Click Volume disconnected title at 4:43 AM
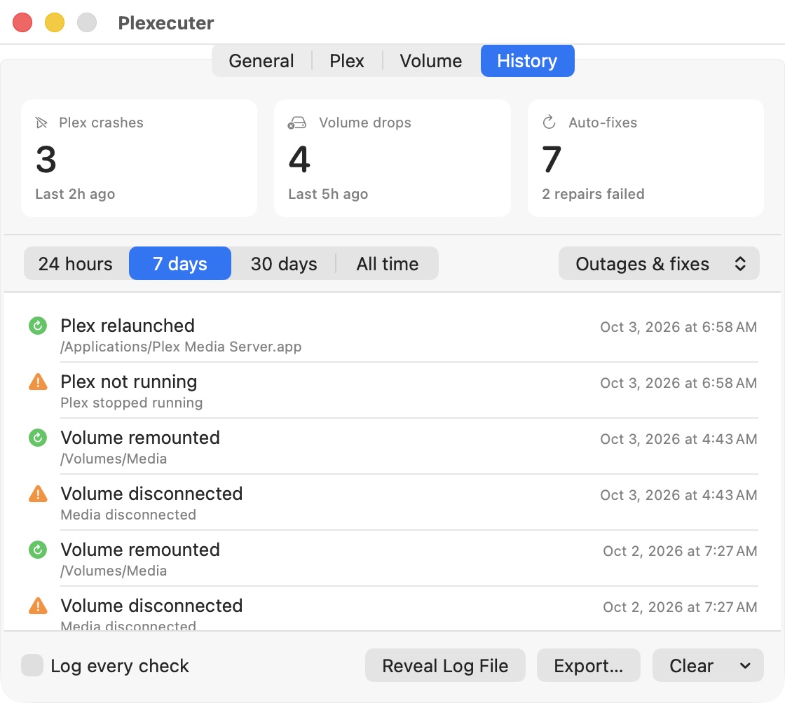This screenshot has height=703, width=785. tap(151, 494)
